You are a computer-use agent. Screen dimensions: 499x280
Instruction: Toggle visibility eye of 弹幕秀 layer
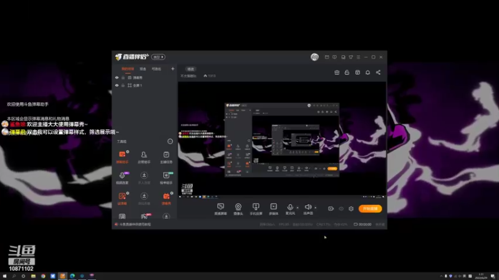pyautogui.click(x=117, y=78)
